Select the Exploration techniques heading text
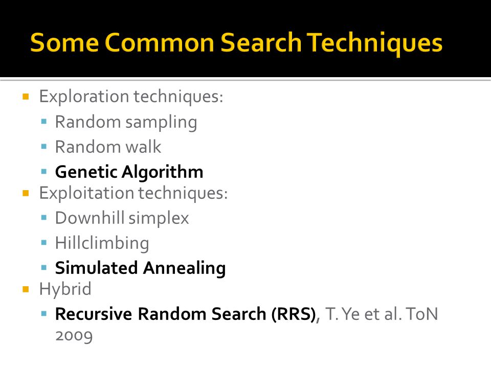The width and height of the screenshot is (491, 368). 131,97
